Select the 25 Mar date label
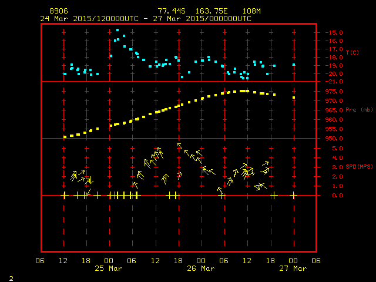 click(108, 268)
